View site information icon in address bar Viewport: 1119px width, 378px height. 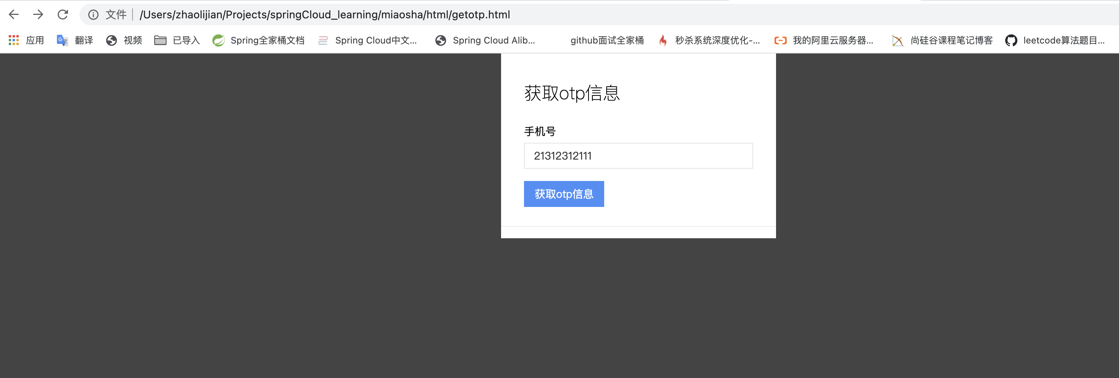(x=93, y=15)
